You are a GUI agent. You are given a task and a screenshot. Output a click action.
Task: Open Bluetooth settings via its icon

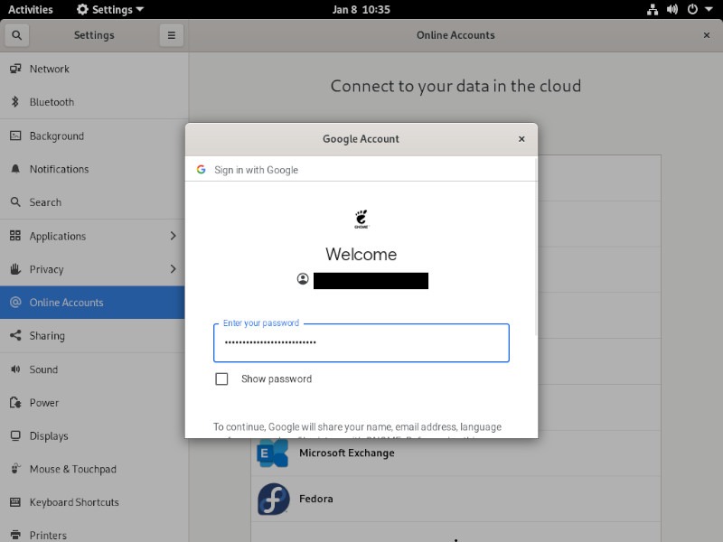click(x=17, y=102)
